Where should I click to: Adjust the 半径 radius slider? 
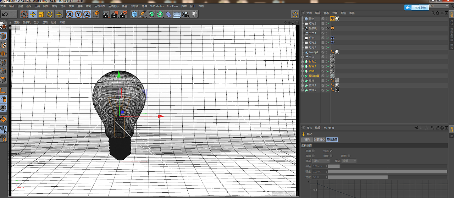[387, 166]
